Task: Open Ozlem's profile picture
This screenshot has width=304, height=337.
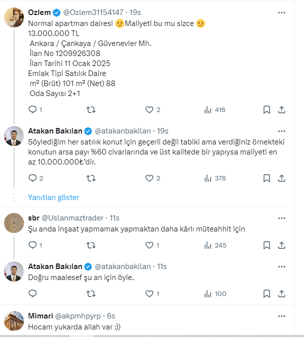Action: coord(14,18)
